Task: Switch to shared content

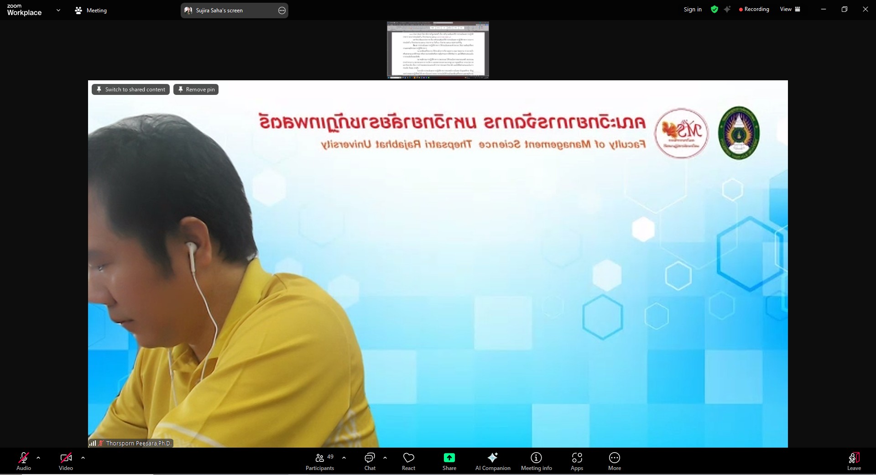Action: click(130, 89)
